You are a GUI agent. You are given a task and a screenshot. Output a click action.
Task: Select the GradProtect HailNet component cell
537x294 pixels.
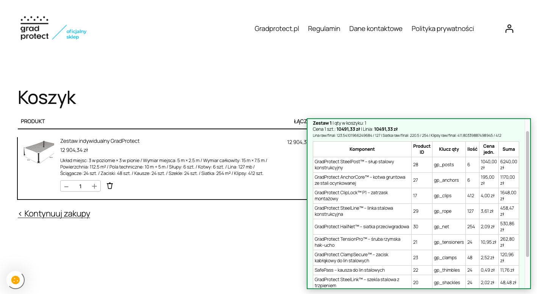pos(362,227)
